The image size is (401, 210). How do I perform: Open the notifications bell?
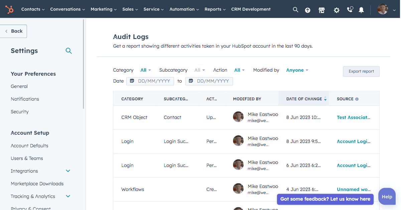tap(361, 10)
